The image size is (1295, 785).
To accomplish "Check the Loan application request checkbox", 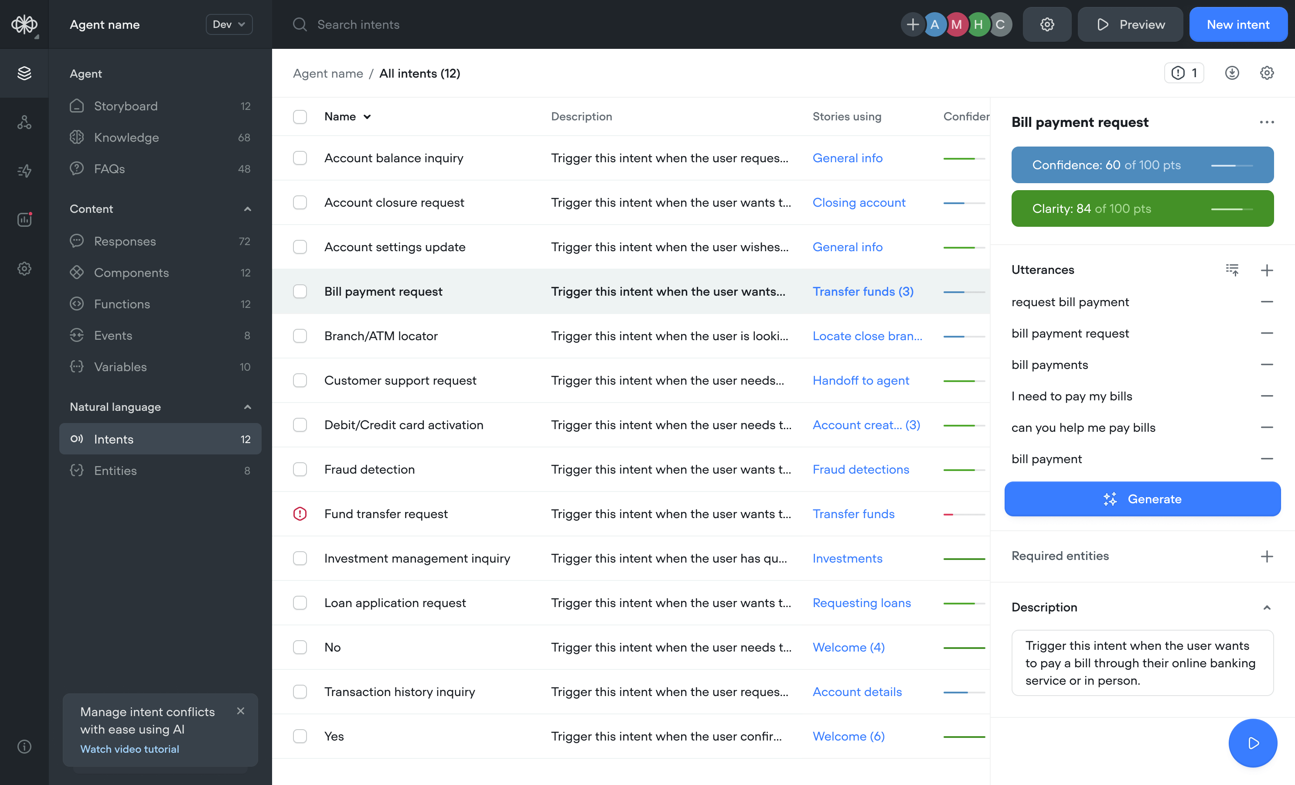I will point(300,603).
